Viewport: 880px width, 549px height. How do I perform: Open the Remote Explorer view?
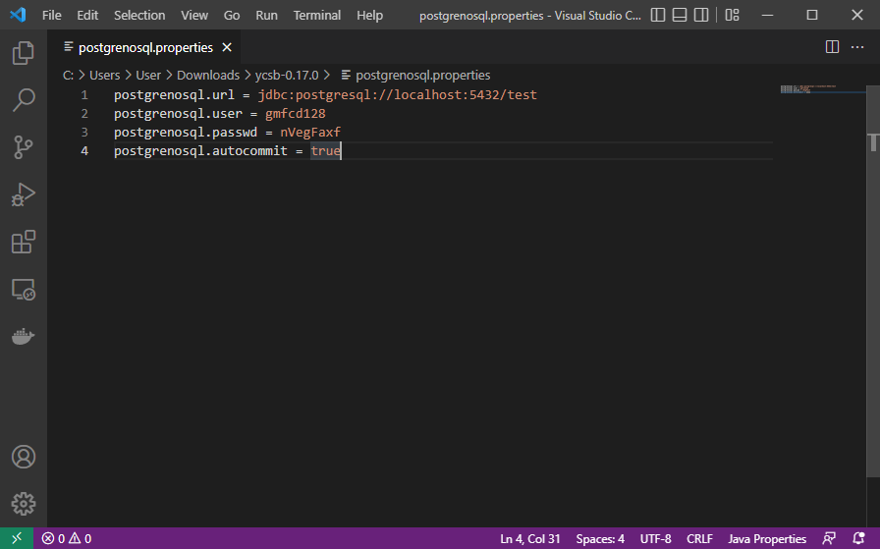[23, 290]
